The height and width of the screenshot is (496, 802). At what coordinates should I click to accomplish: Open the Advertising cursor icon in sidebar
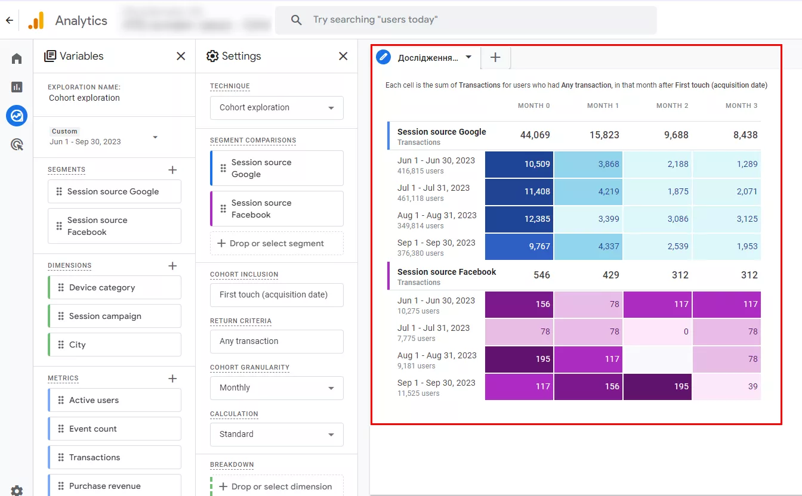(x=17, y=144)
